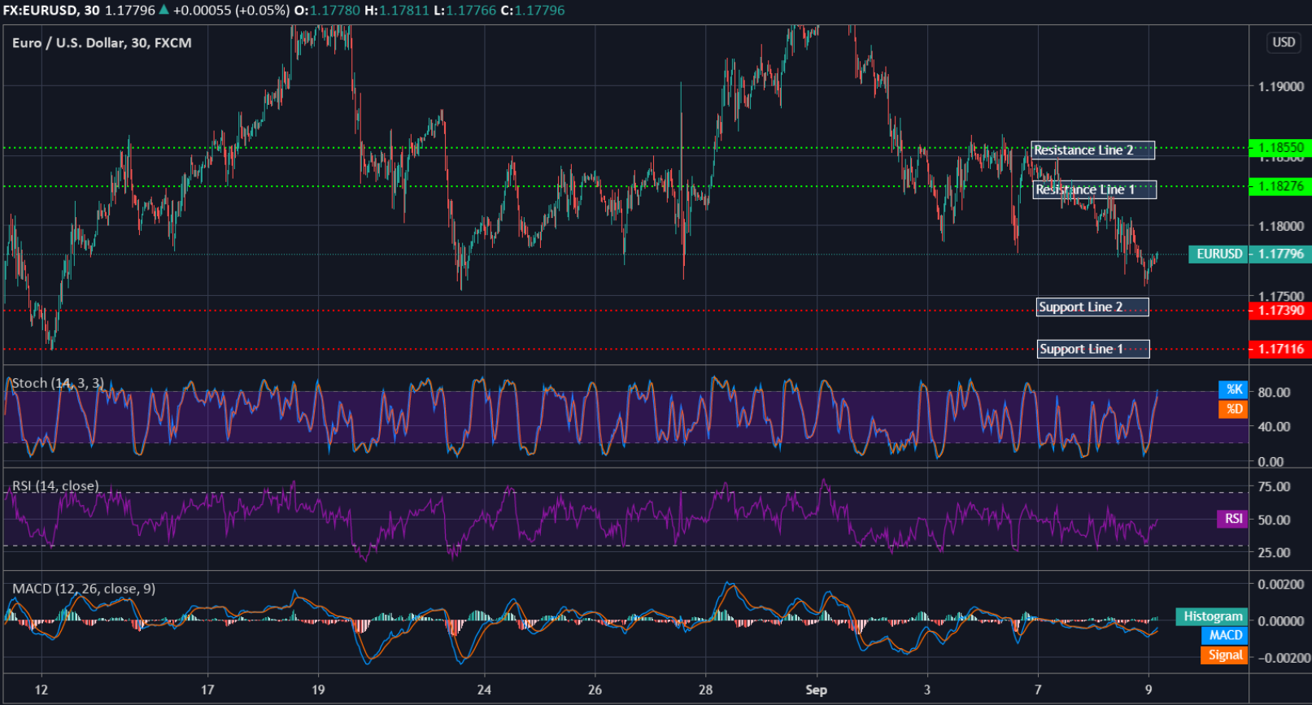
Task: Click the 28 date on time axis
Action: click(x=705, y=690)
